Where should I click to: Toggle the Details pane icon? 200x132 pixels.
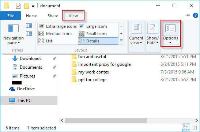[29, 34]
